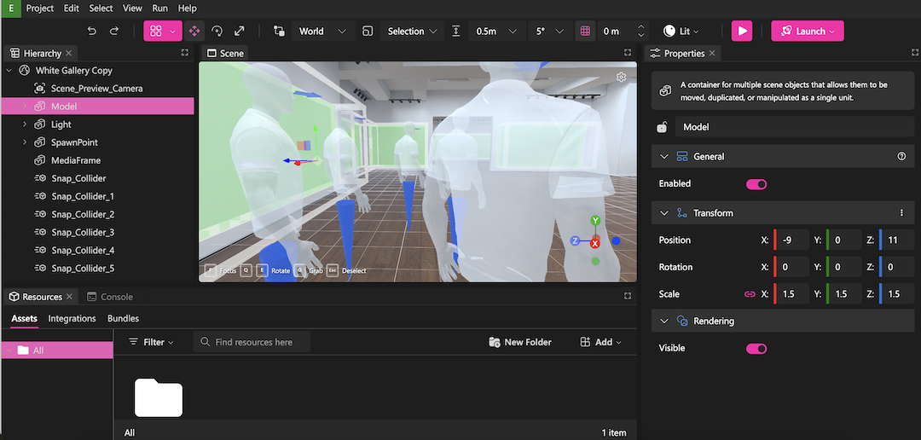Open the Run menu

click(159, 9)
